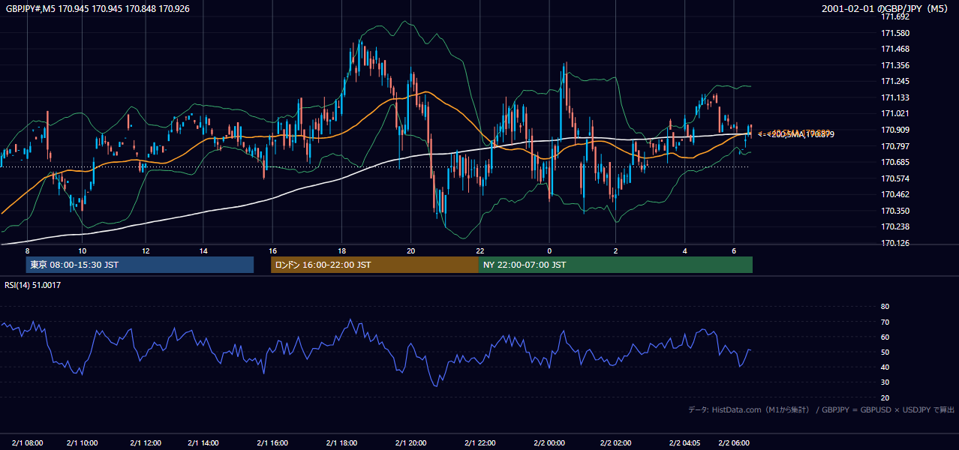Click RSI scale value 50
Viewport: 959px width, 450px height.
[885, 352]
